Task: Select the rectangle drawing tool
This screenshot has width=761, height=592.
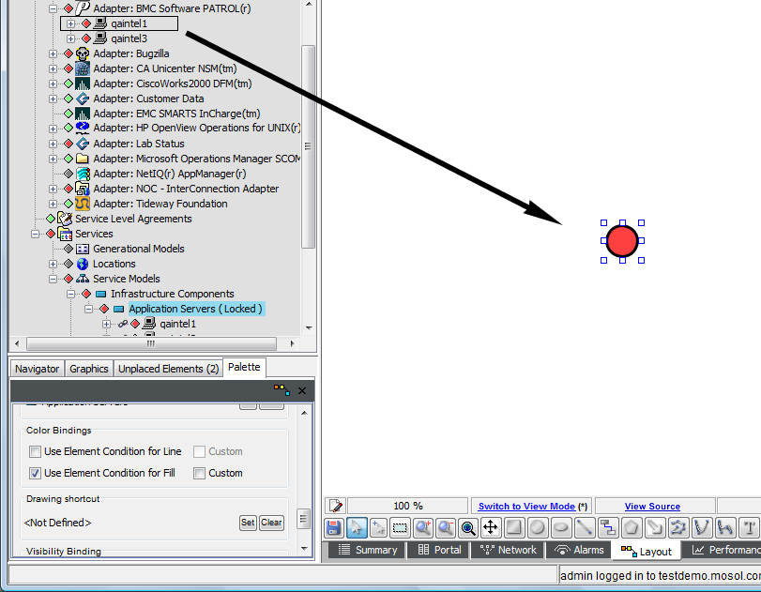Action: coord(514,528)
